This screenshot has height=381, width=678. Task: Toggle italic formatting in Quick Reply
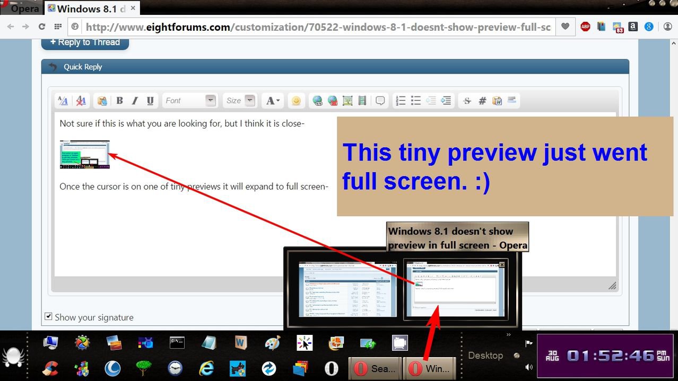pos(135,101)
